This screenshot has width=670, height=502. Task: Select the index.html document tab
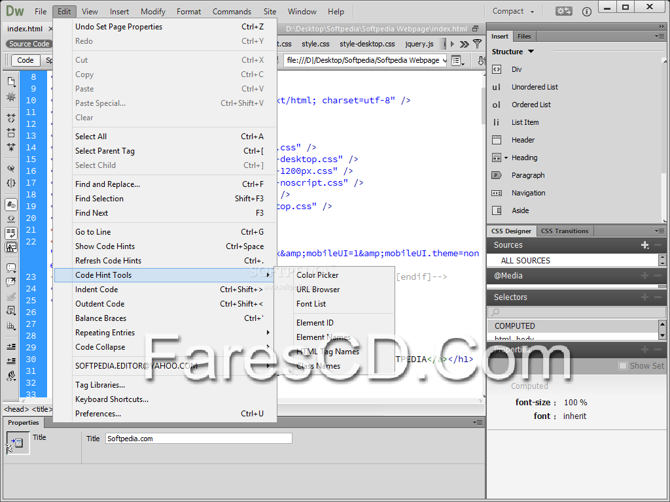pyautogui.click(x=25, y=29)
